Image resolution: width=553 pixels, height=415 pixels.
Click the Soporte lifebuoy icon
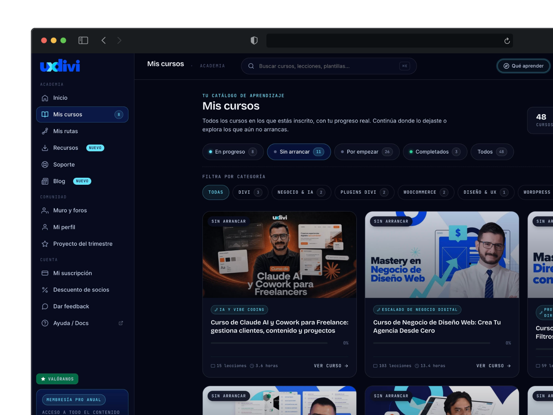(45, 165)
